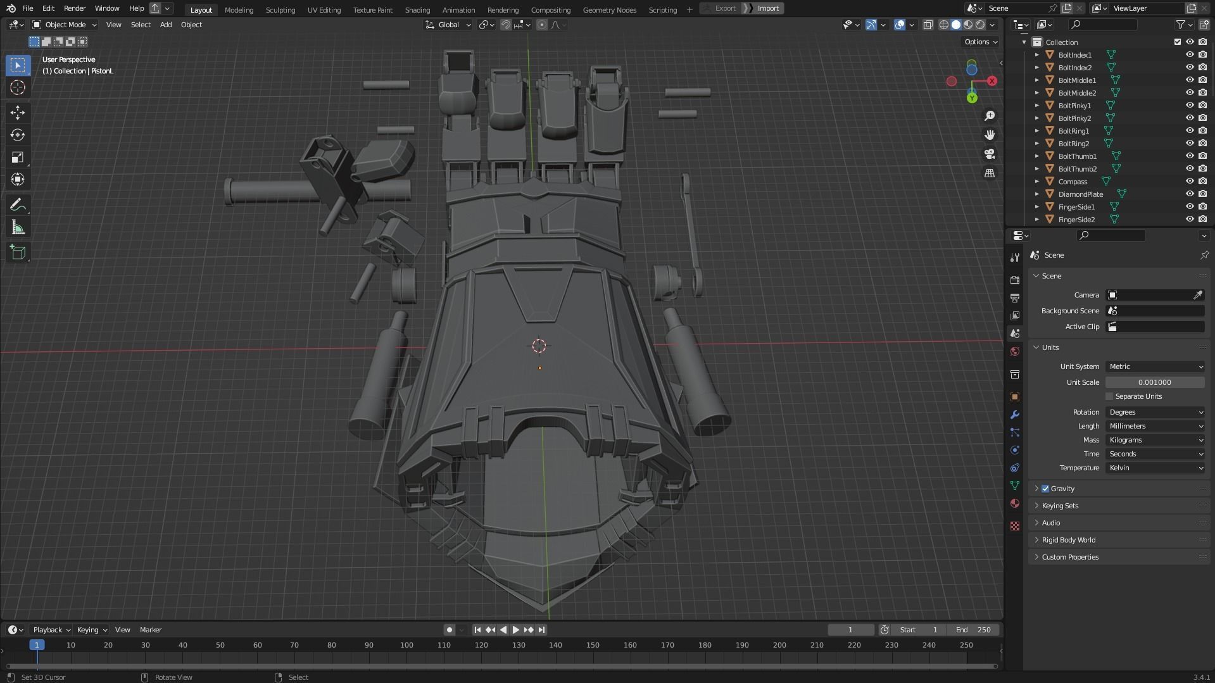This screenshot has height=683, width=1215.
Task: Switch to the Sculpting workspace tab
Action: coord(280,9)
